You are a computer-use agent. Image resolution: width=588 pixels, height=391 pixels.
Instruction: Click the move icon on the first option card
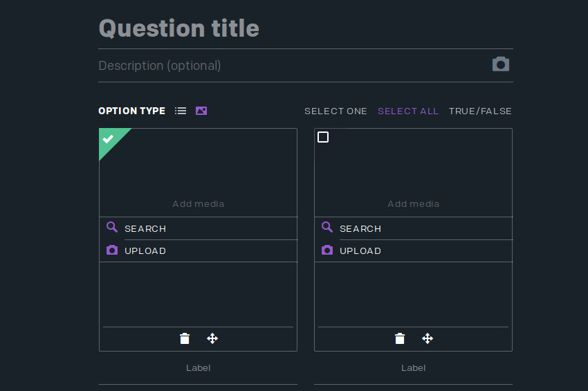click(x=212, y=338)
